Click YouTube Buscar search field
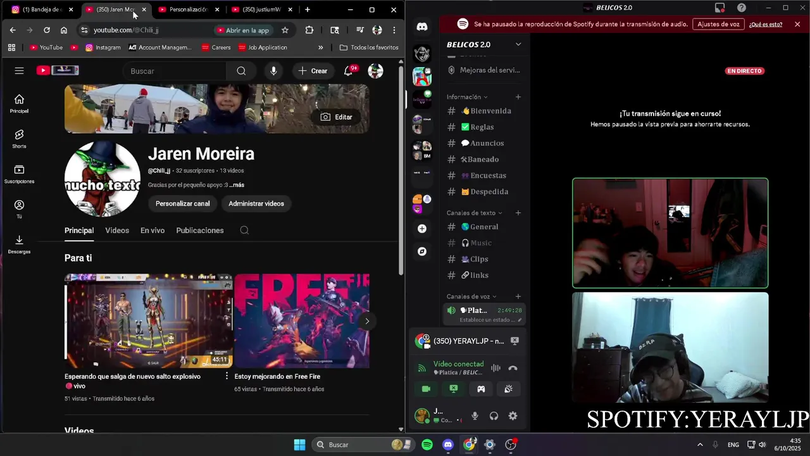Image resolution: width=810 pixels, height=456 pixels. 175,71
